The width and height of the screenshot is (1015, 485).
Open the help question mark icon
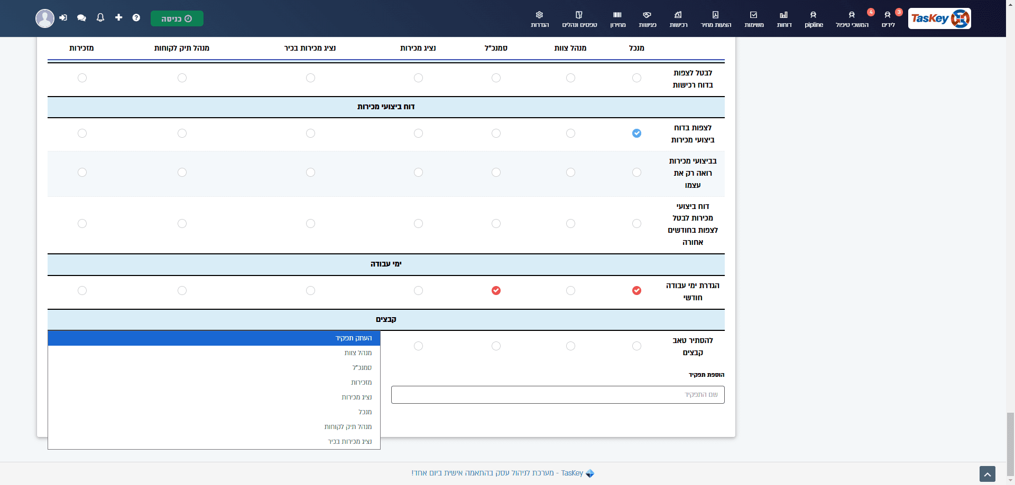[136, 17]
